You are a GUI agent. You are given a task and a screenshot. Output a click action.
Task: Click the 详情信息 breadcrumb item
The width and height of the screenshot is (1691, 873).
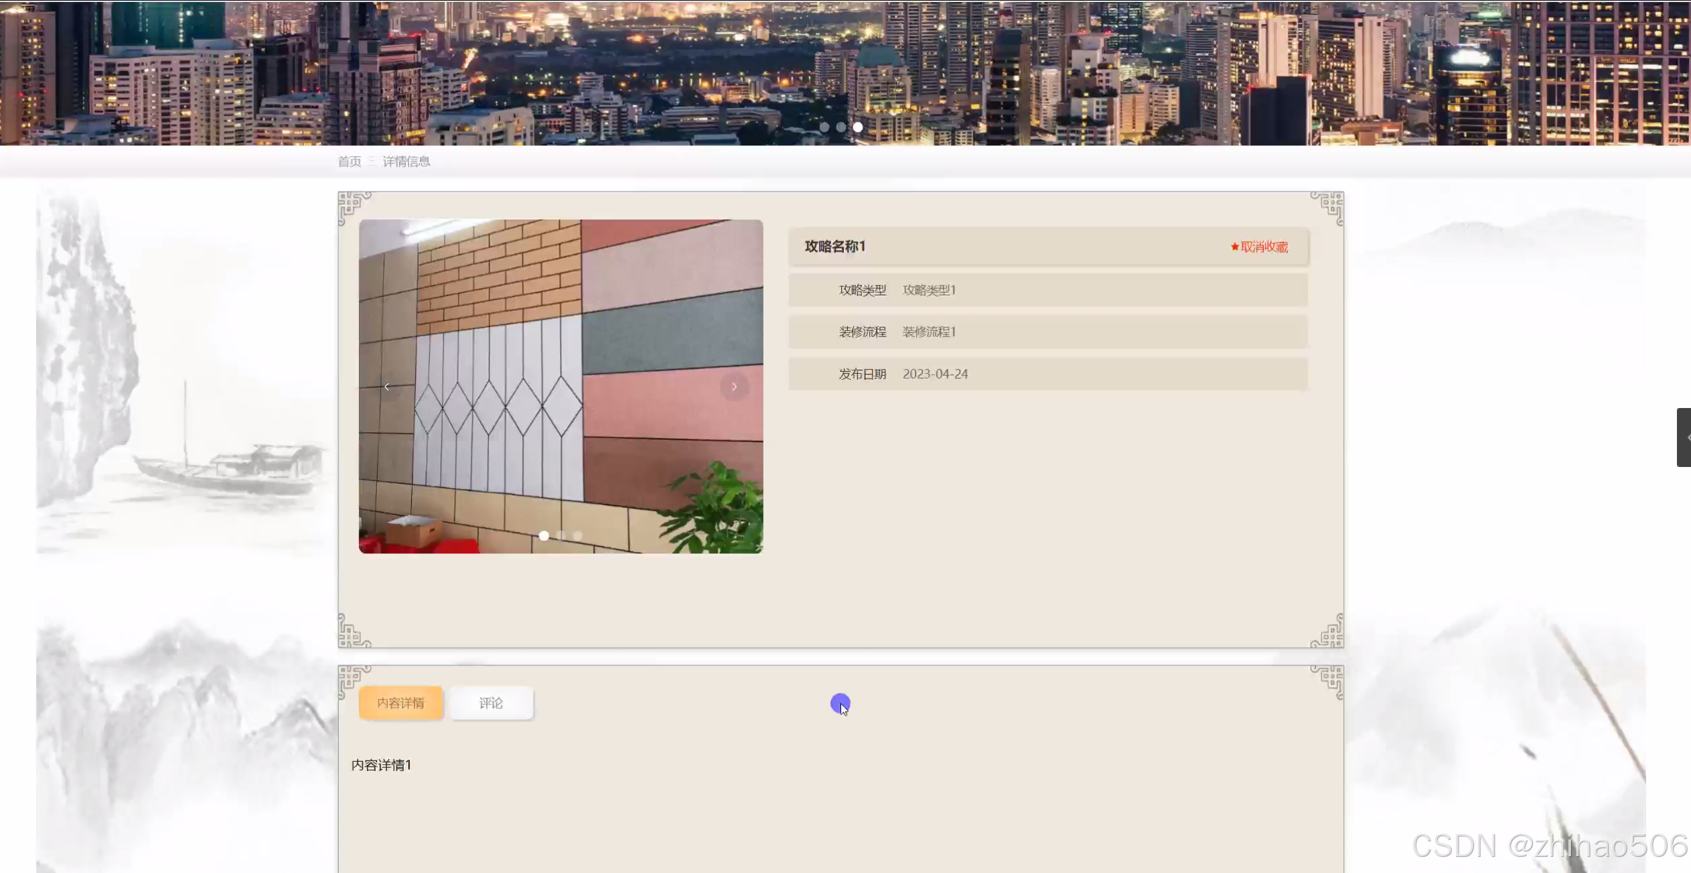(407, 161)
